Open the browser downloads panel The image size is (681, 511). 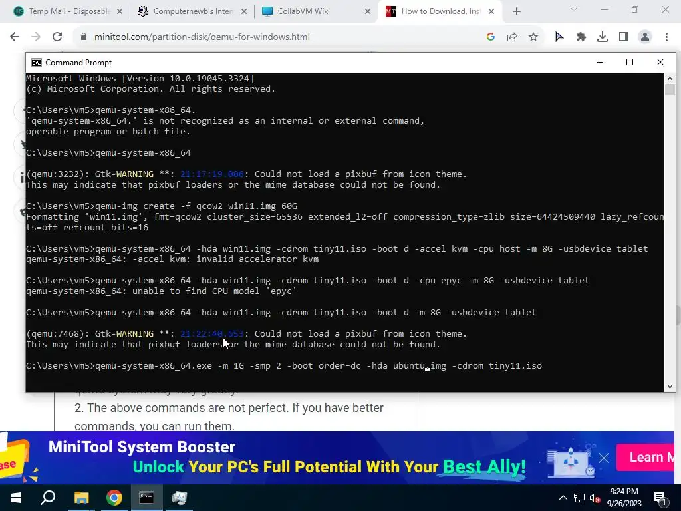[x=603, y=37]
